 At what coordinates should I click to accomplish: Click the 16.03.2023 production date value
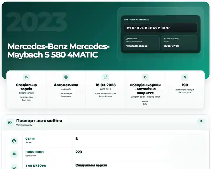tap(105, 85)
